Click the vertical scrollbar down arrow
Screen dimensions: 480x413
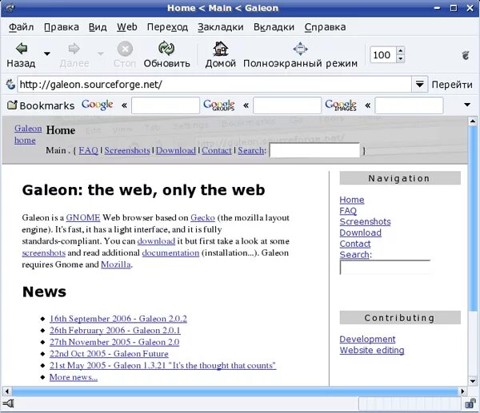473,381
